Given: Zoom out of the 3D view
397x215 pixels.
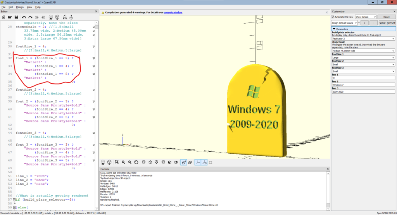Looking at the screenshot, I should point(129,162).
